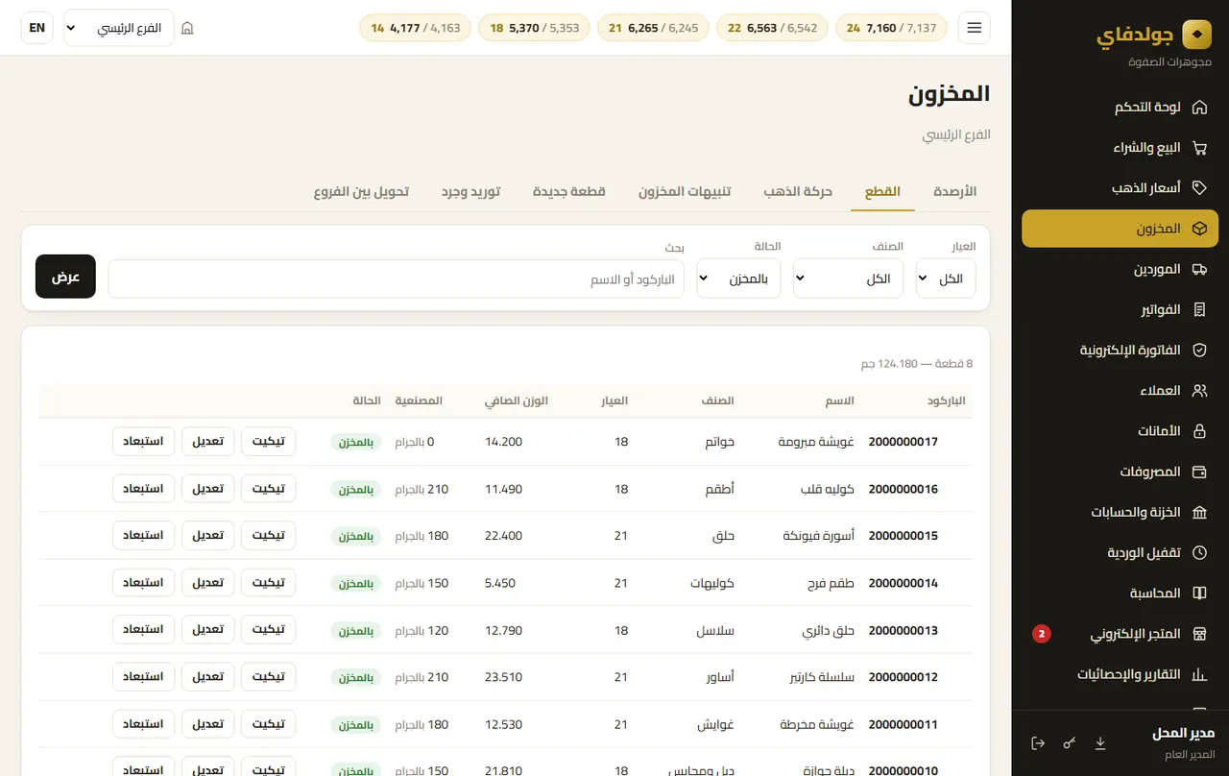Open the الحالة dropdown showing بالمخزن
Viewport: 1229px width, 776px height.
738,279
